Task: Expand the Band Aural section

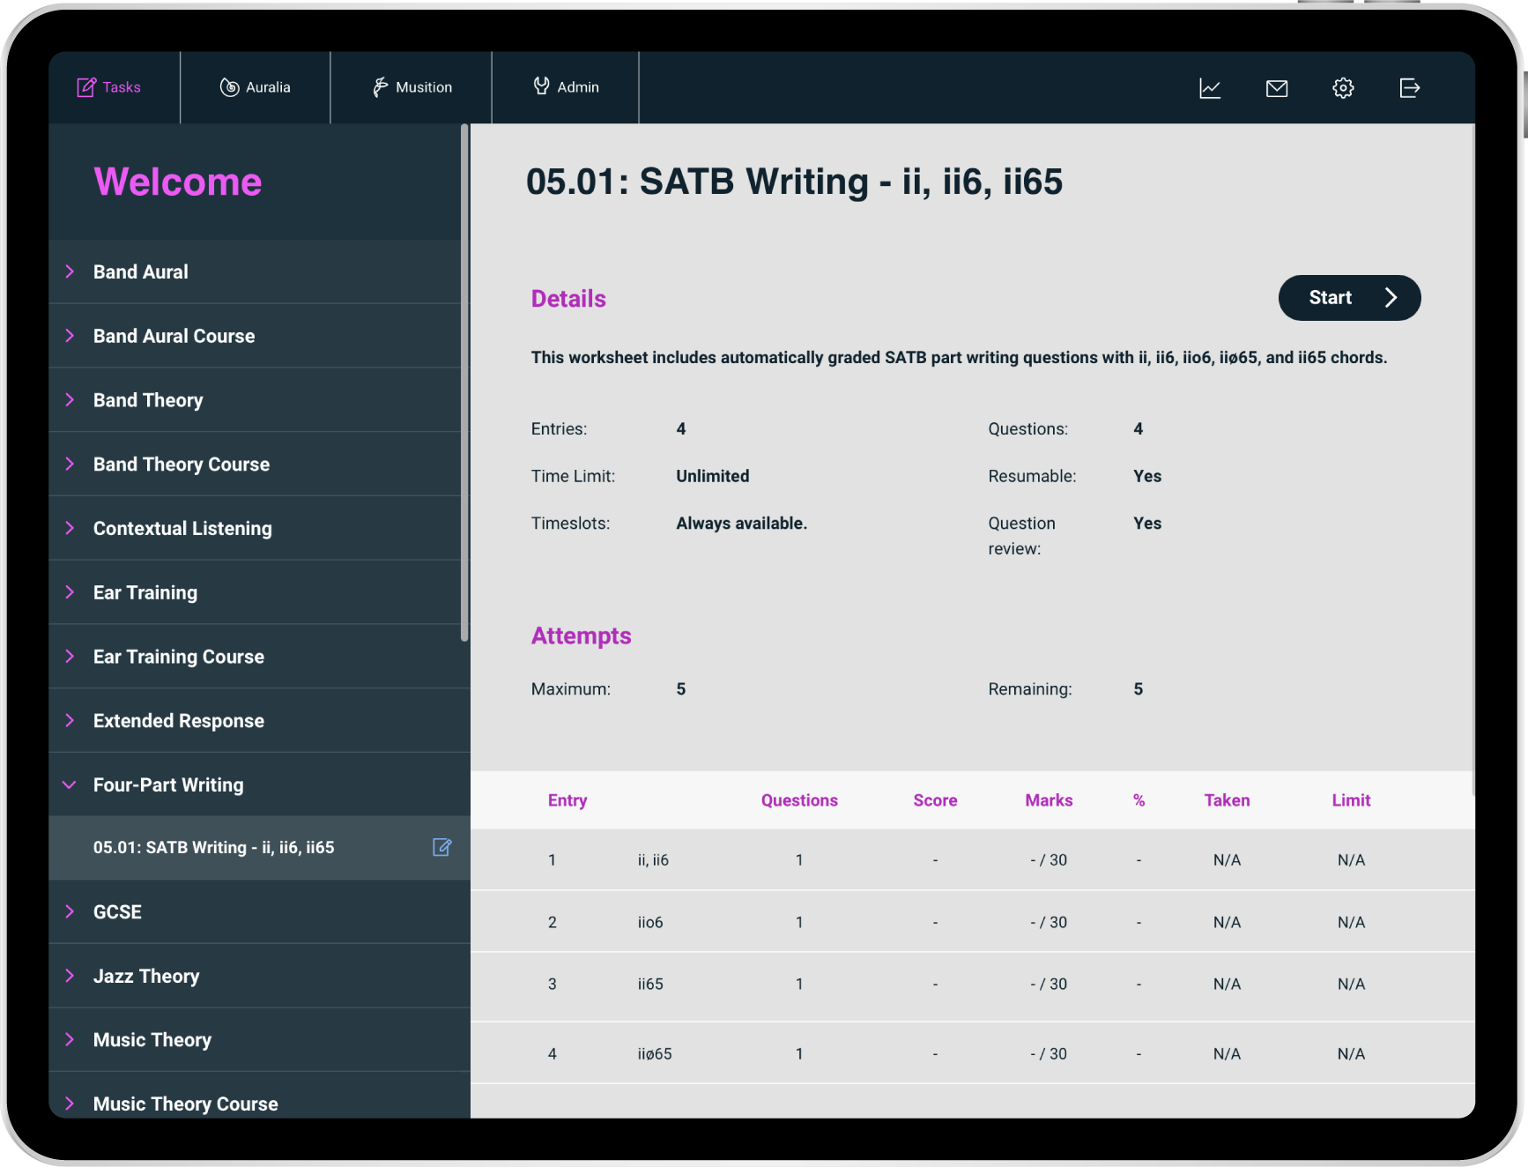Action: pos(141,271)
